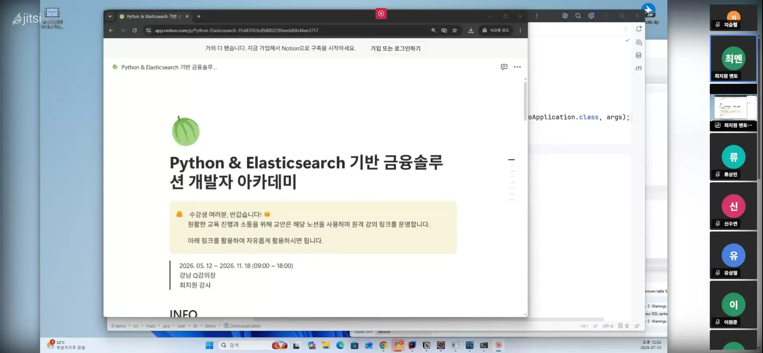Select 신수연 participant tile
This screenshot has width=763, height=353.
coord(733,206)
